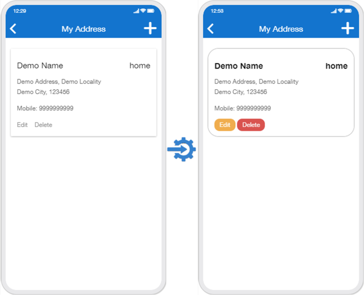Click the red Delete button
The height and width of the screenshot is (295, 364).
[251, 125]
